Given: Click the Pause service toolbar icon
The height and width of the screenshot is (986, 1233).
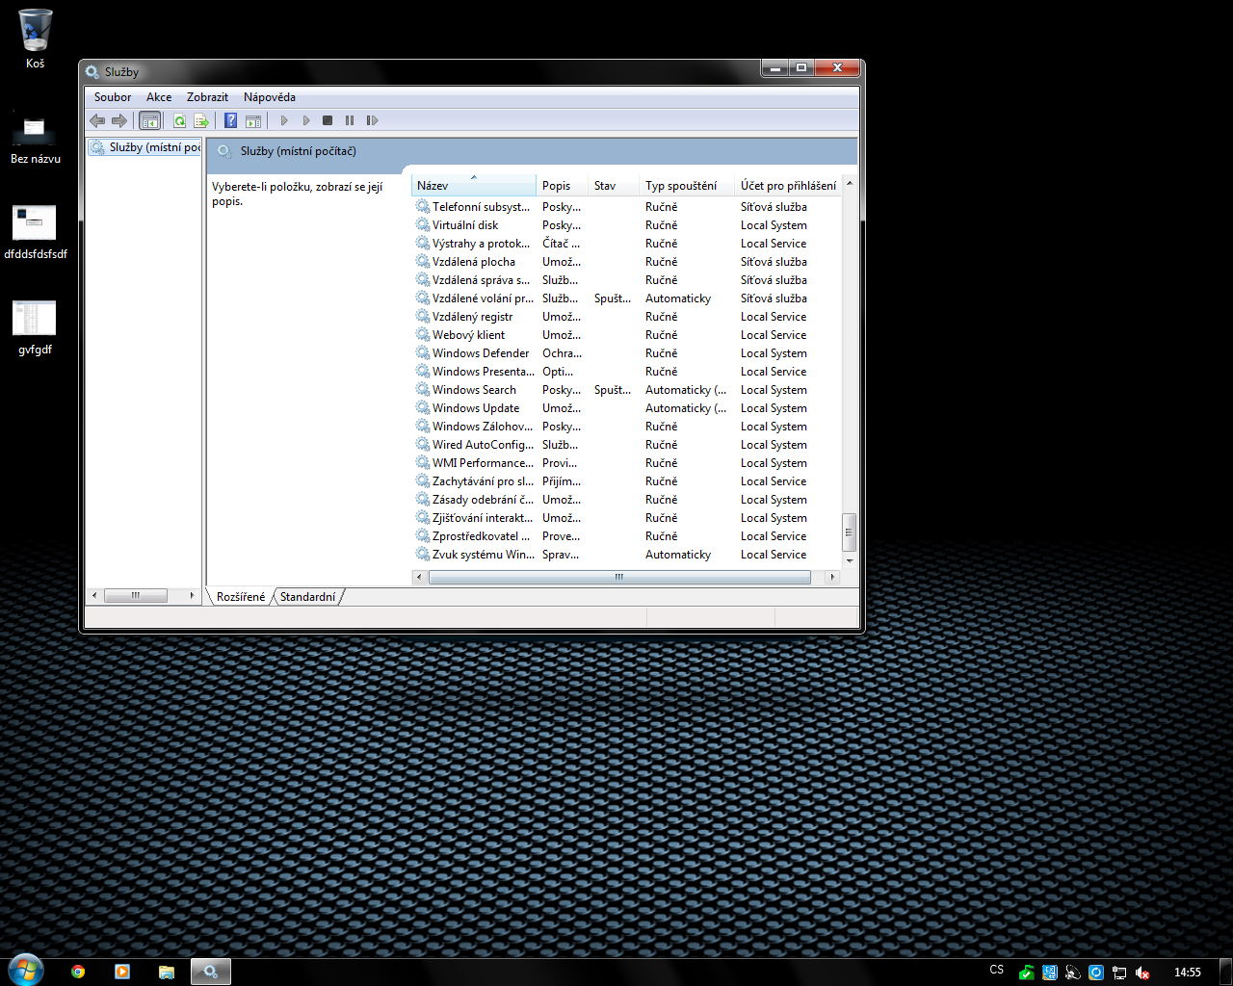Looking at the screenshot, I should pyautogui.click(x=350, y=120).
